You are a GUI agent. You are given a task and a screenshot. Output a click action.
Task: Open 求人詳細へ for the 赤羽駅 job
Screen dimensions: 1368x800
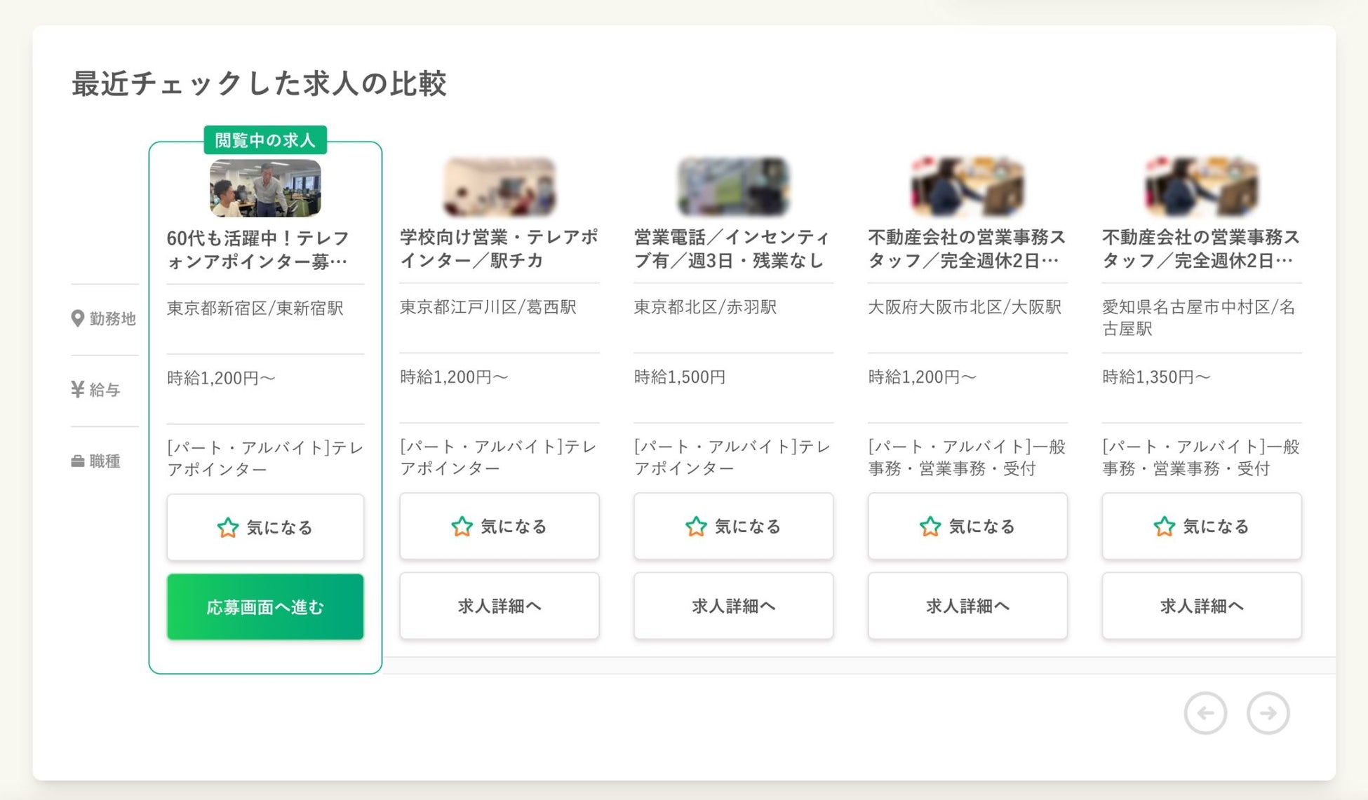(x=733, y=606)
